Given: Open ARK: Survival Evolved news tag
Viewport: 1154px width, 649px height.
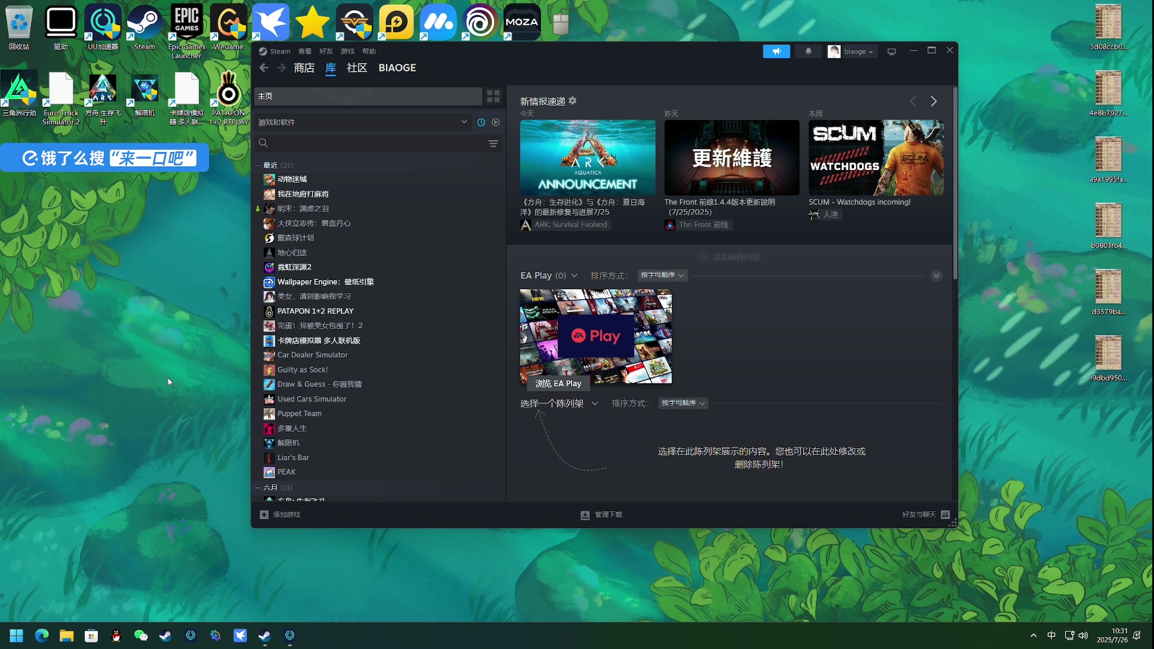Looking at the screenshot, I should click(565, 225).
